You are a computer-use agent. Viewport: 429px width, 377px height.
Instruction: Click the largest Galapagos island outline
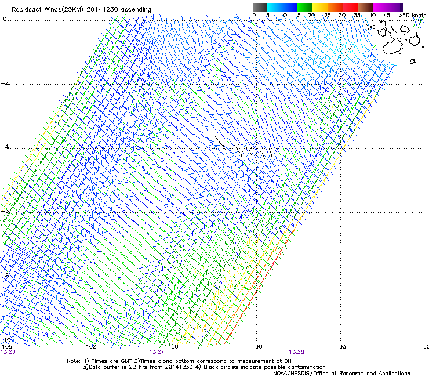click(392, 38)
